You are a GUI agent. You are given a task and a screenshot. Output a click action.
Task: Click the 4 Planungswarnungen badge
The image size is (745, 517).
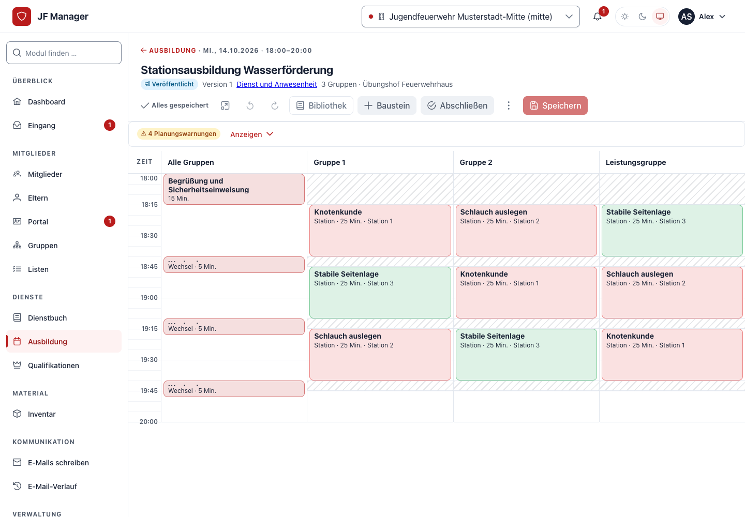click(x=178, y=134)
